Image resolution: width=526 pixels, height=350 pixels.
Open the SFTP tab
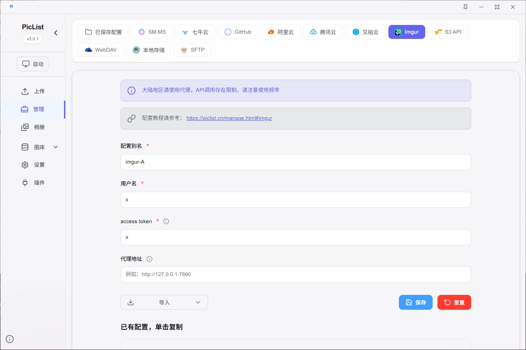tap(192, 50)
